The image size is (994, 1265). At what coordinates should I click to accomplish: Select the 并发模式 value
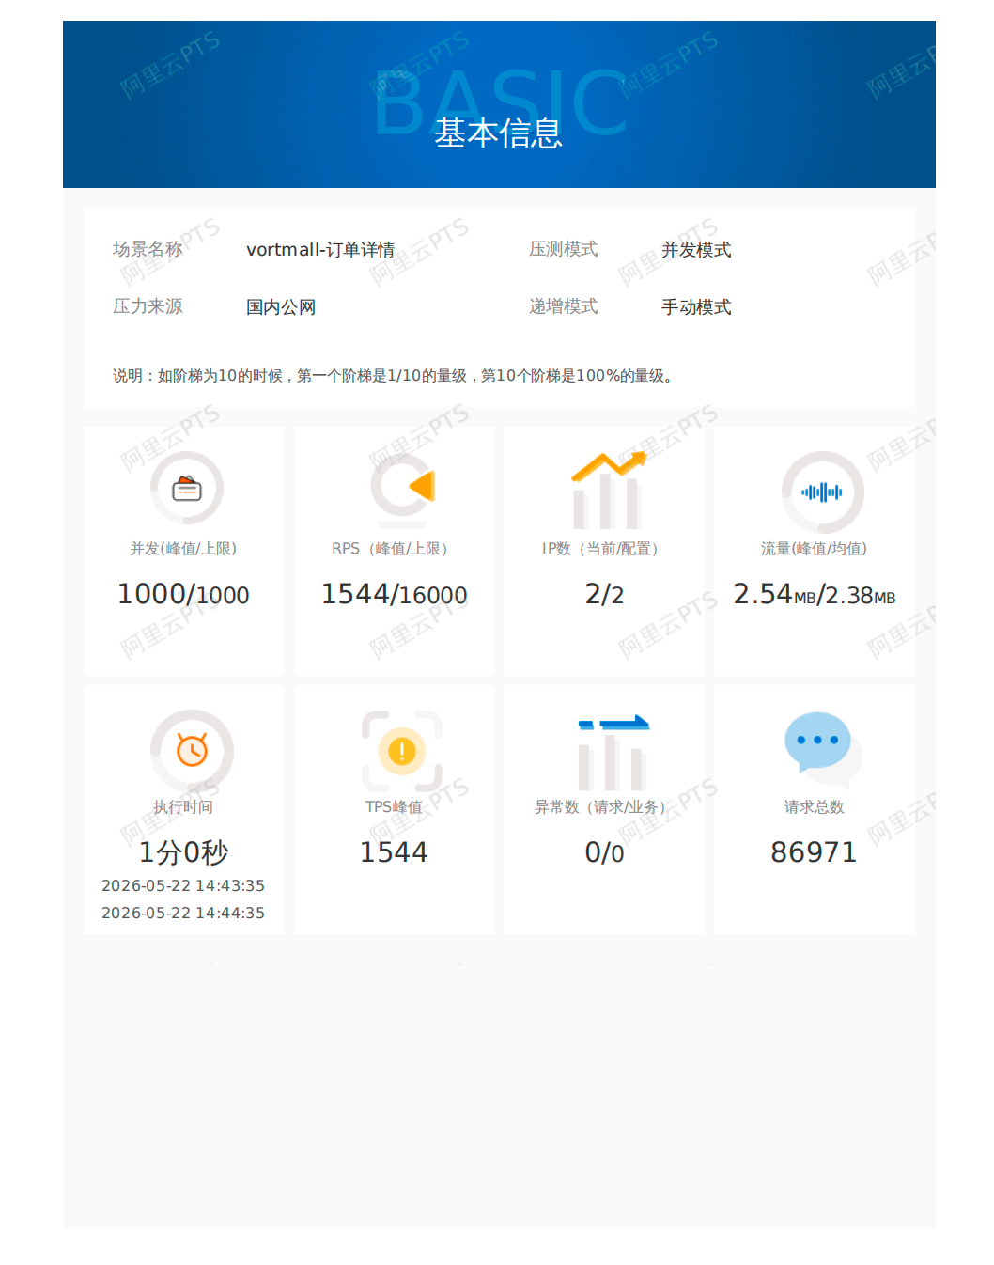[696, 250]
